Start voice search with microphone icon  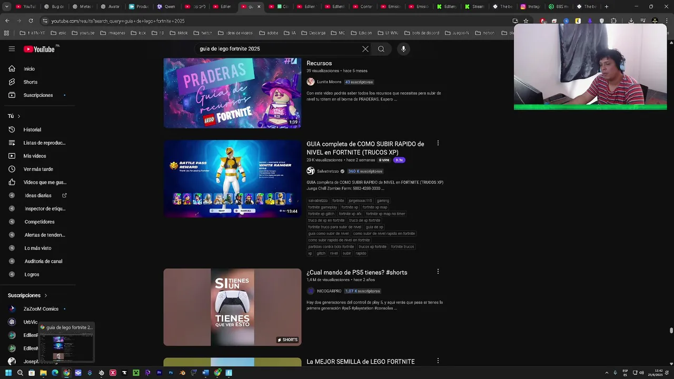403,49
